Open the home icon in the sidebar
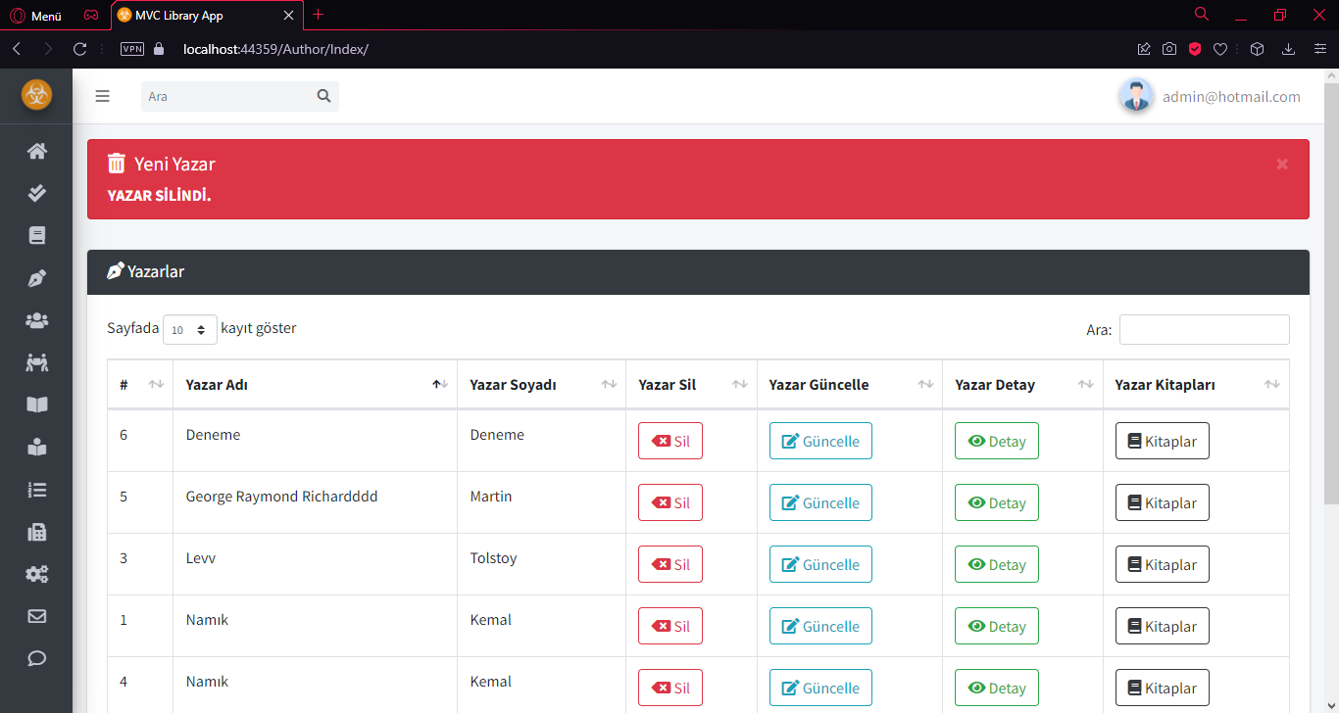 tap(36, 151)
